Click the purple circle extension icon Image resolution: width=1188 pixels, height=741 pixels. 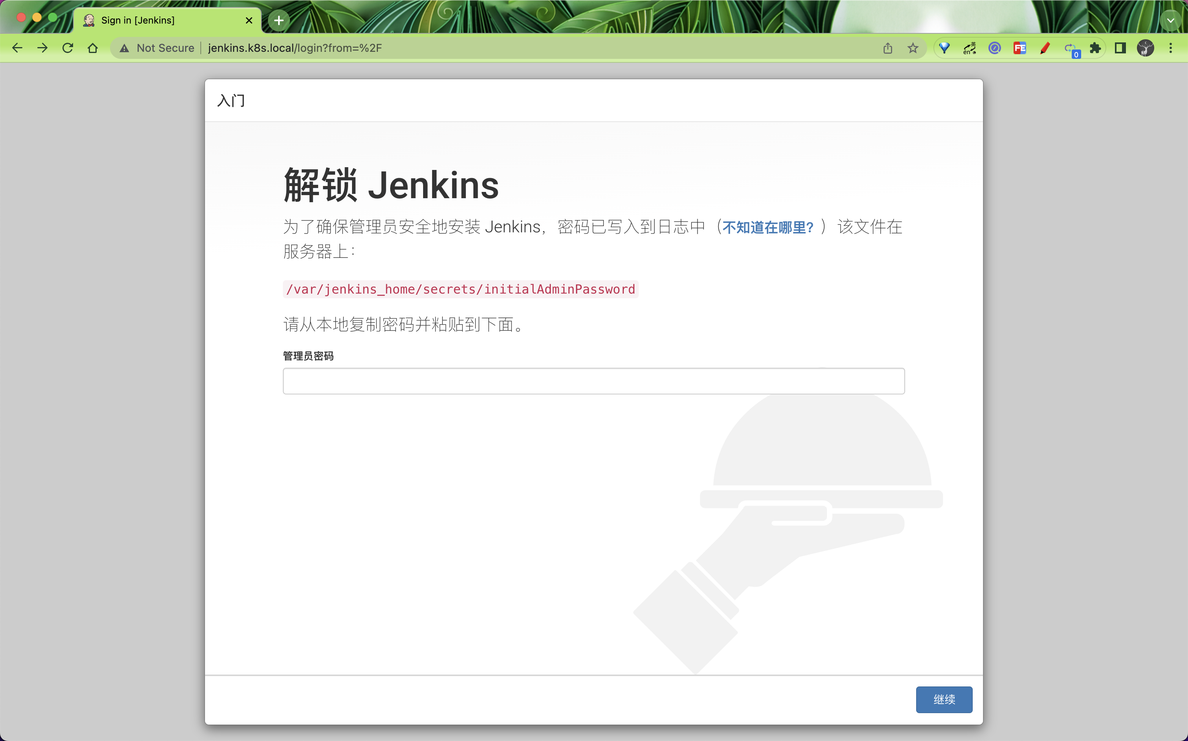click(x=994, y=47)
